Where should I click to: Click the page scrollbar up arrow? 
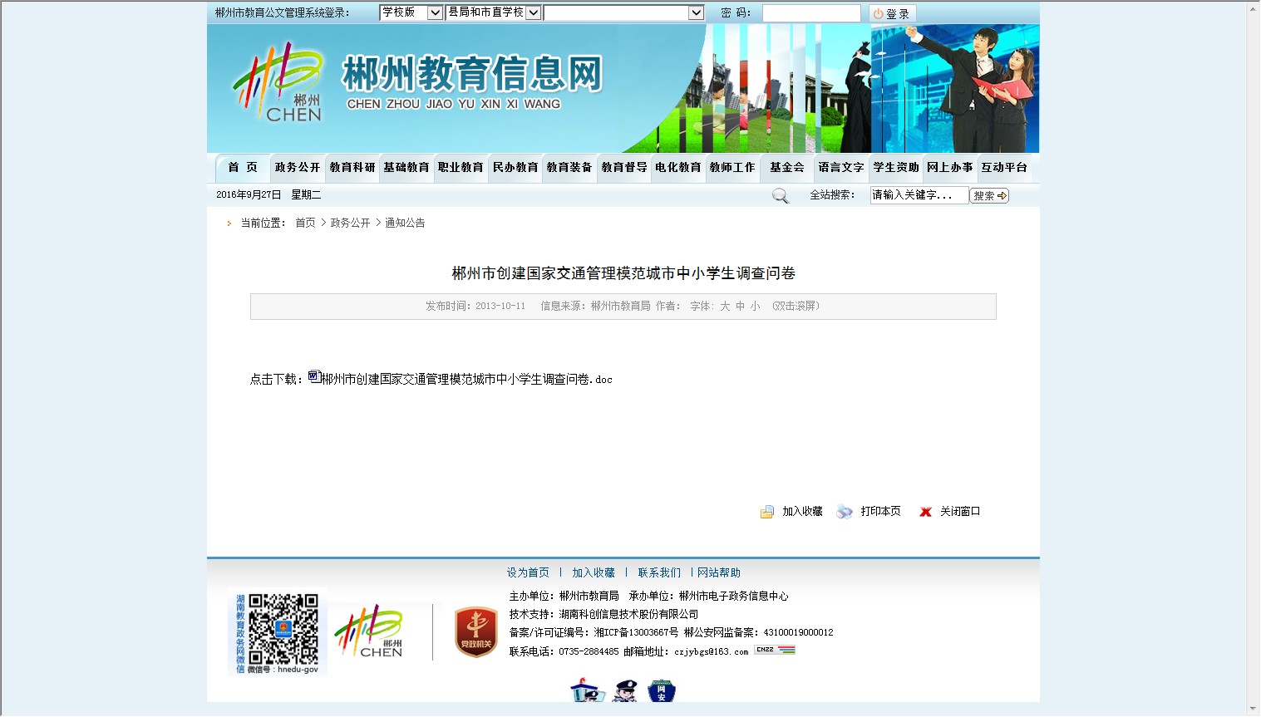tap(1254, 7)
